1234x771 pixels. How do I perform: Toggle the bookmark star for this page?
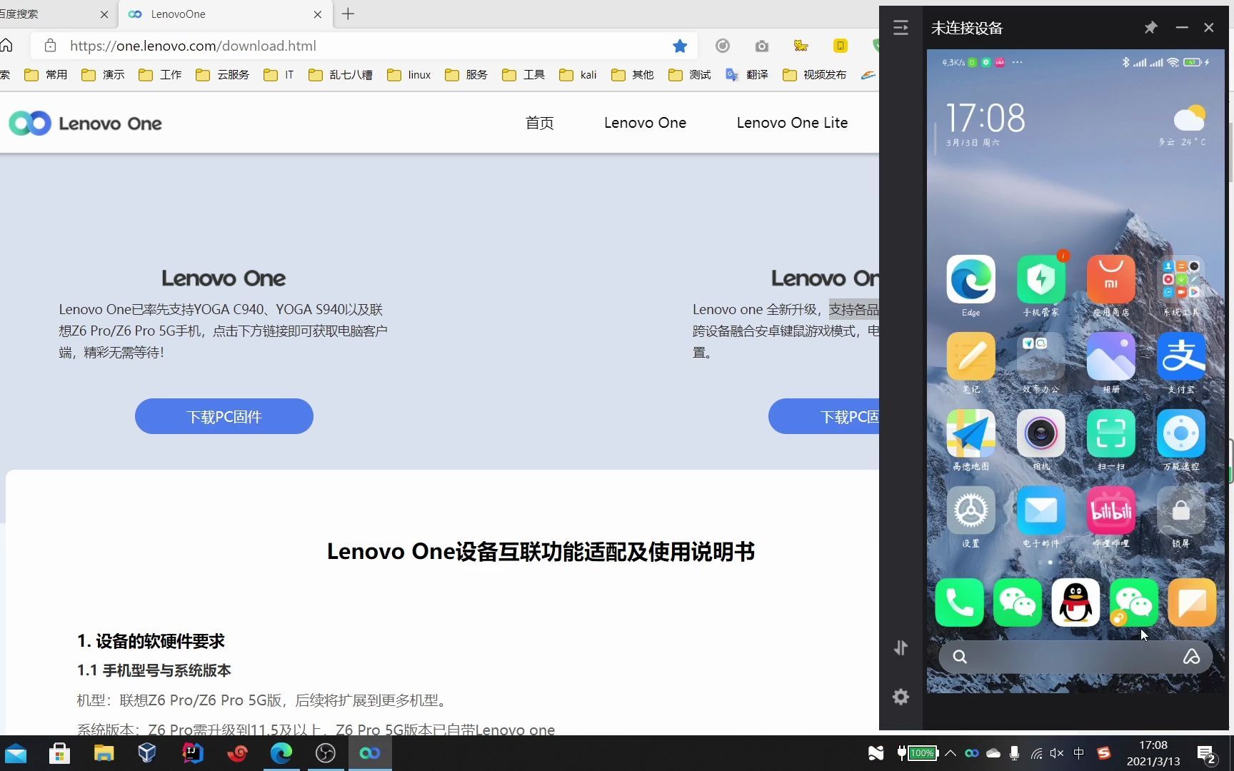tap(680, 46)
